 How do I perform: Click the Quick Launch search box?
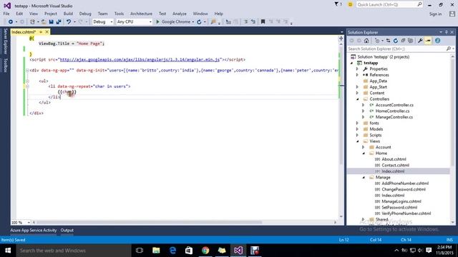tap(389, 4)
